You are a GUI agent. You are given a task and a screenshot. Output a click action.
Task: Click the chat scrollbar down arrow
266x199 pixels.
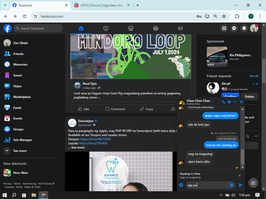pos(243,167)
